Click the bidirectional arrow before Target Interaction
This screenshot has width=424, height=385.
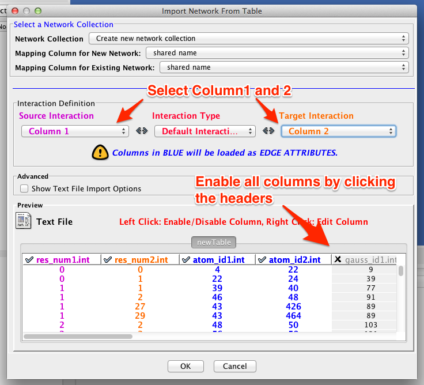click(x=268, y=131)
